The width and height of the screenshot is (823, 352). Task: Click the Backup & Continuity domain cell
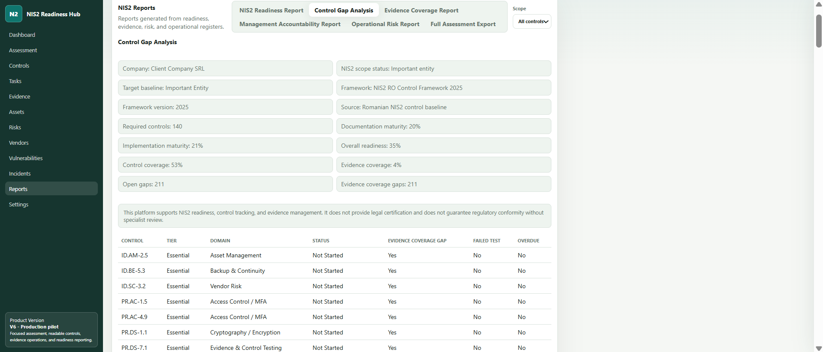point(237,271)
